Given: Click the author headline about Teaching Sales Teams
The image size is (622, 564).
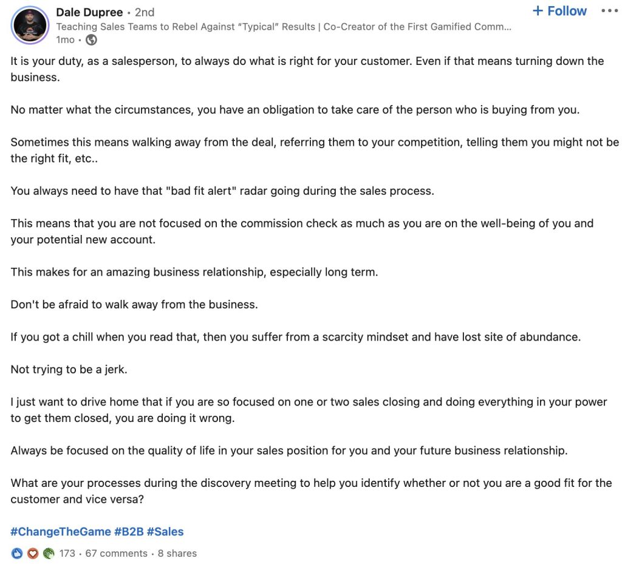Looking at the screenshot, I should (284, 27).
